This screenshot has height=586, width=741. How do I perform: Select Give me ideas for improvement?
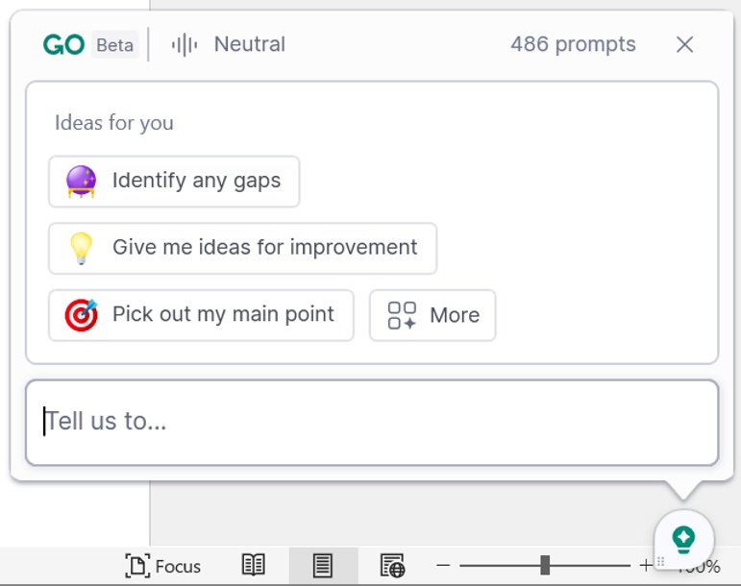click(243, 248)
